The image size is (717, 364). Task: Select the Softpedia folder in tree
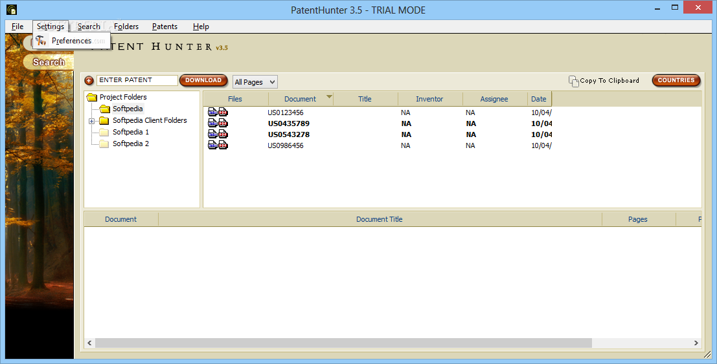pyautogui.click(x=128, y=109)
